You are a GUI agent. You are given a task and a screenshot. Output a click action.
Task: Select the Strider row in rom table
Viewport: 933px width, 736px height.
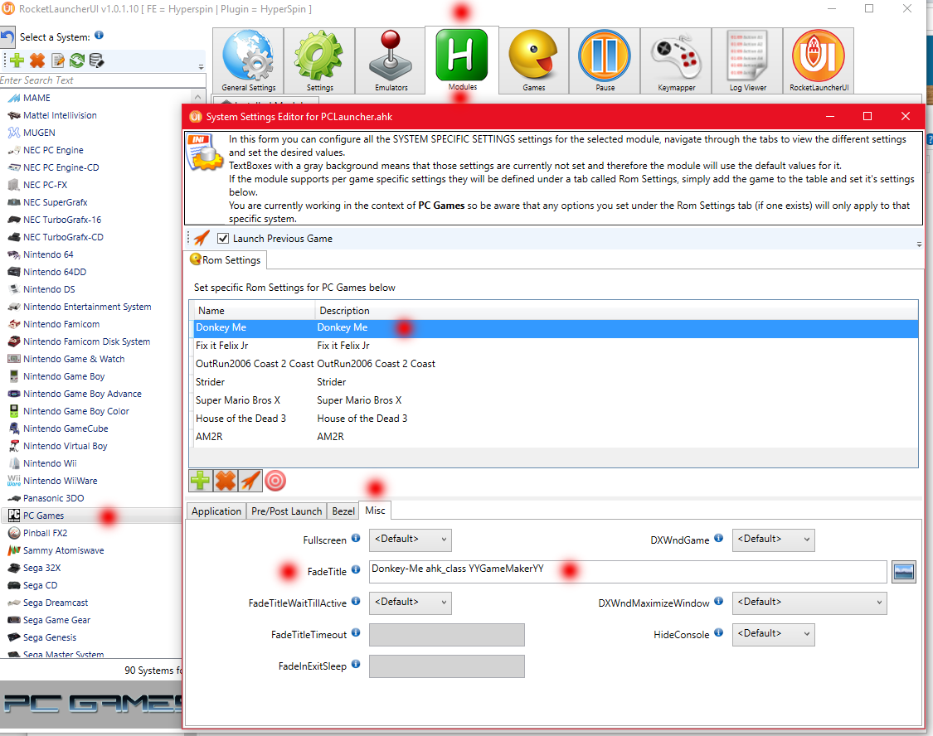click(x=211, y=382)
